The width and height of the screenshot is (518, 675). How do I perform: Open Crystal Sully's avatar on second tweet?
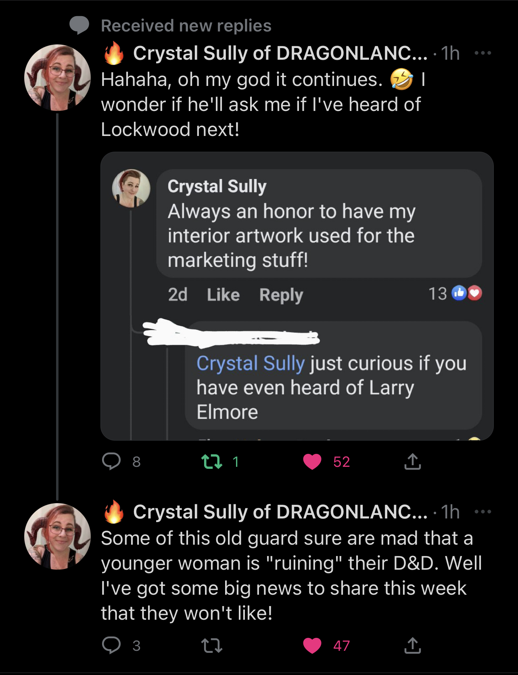[57, 536]
